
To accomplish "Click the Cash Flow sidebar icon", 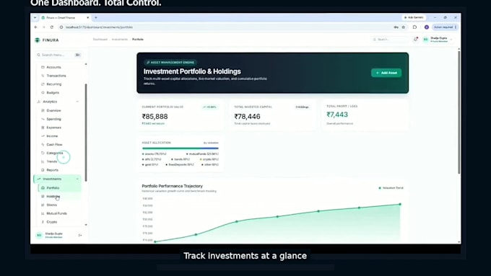I will (43, 144).
